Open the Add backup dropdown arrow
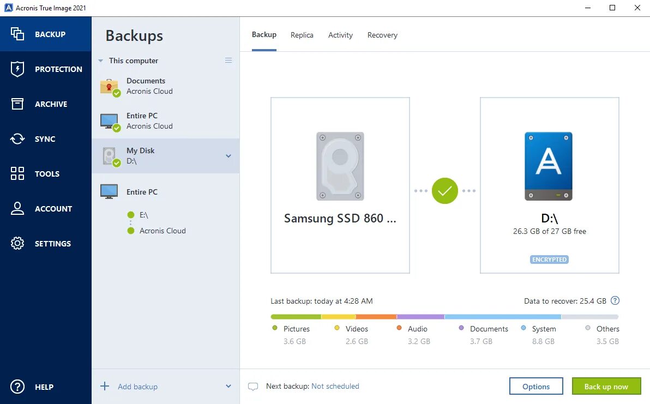Image resolution: width=650 pixels, height=404 pixels. coord(228,387)
